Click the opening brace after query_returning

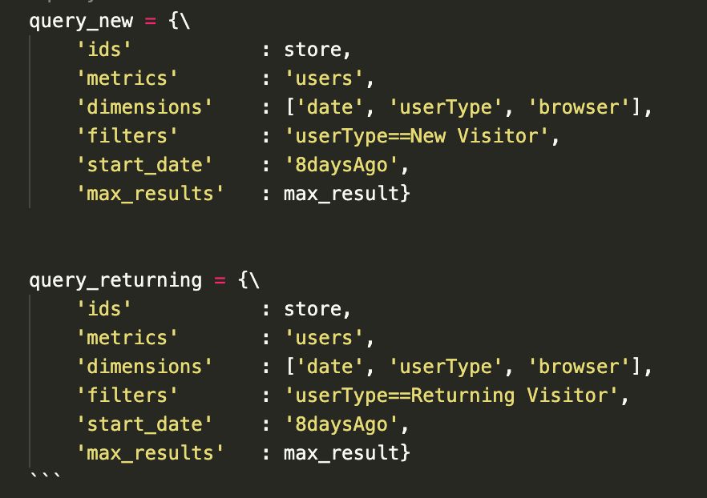point(244,280)
